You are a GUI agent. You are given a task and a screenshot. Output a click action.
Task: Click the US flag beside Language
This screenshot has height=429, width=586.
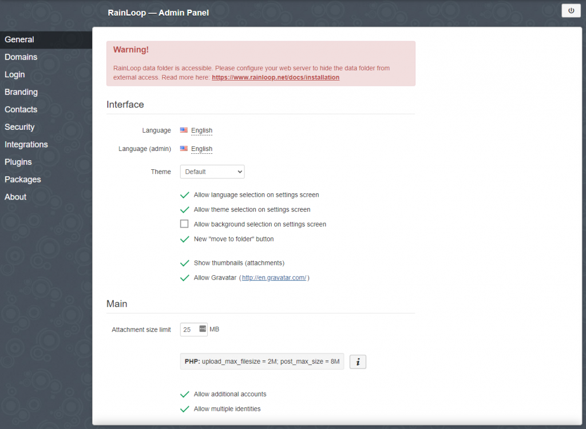[184, 130]
